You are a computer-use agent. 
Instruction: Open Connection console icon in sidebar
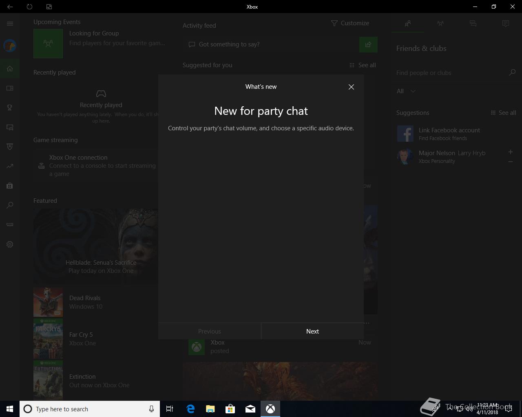10,224
